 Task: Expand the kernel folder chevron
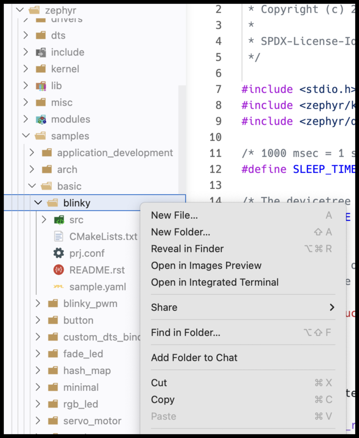(26, 69)
